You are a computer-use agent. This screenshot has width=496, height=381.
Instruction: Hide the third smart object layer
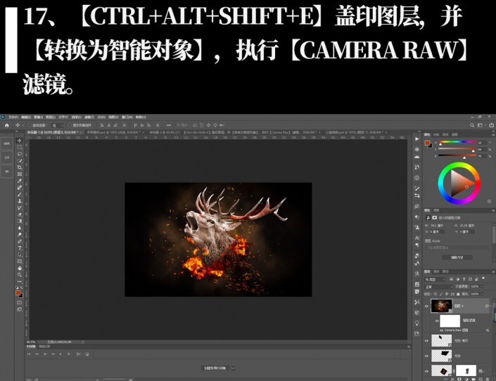pos(426,356)
